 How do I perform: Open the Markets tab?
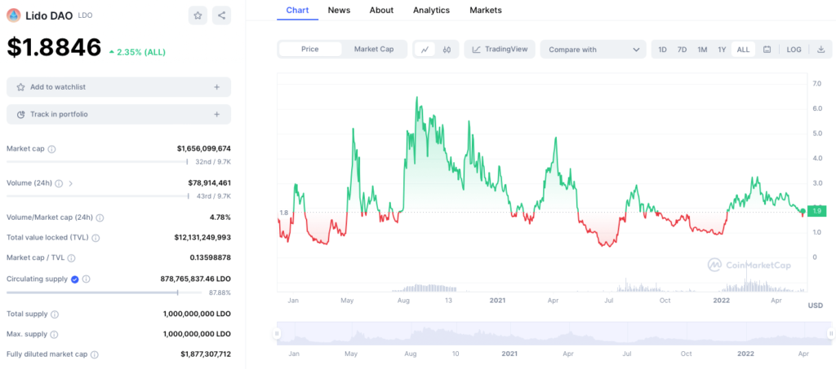point(486,11)
